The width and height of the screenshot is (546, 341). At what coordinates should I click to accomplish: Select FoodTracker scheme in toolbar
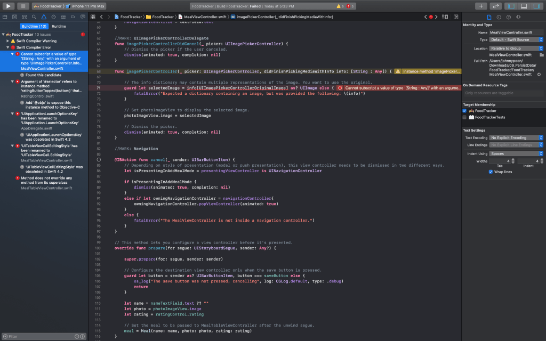coord(48,6)
